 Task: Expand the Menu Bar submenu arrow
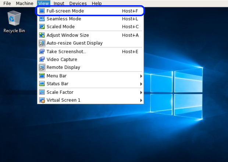(141, 76)
